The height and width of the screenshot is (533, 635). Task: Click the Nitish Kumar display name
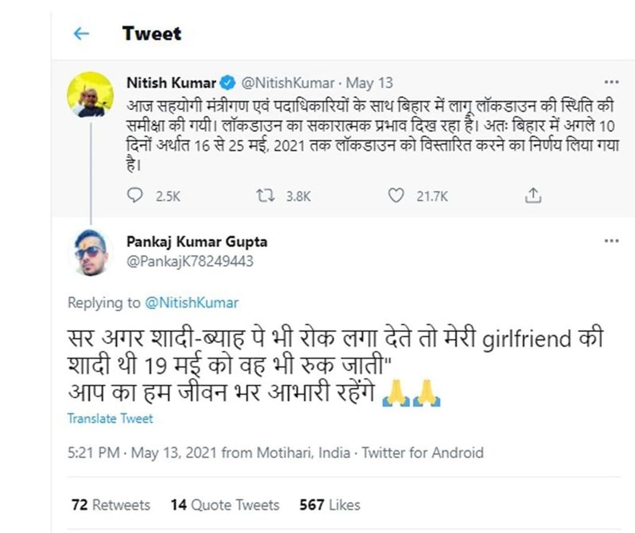tap(171, 82)
